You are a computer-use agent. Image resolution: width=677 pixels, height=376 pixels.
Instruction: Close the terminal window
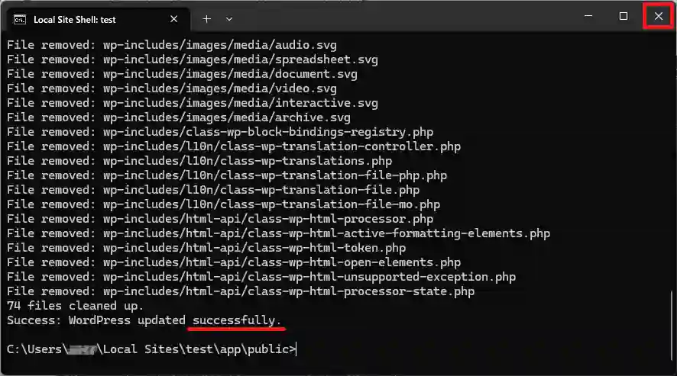658,16
